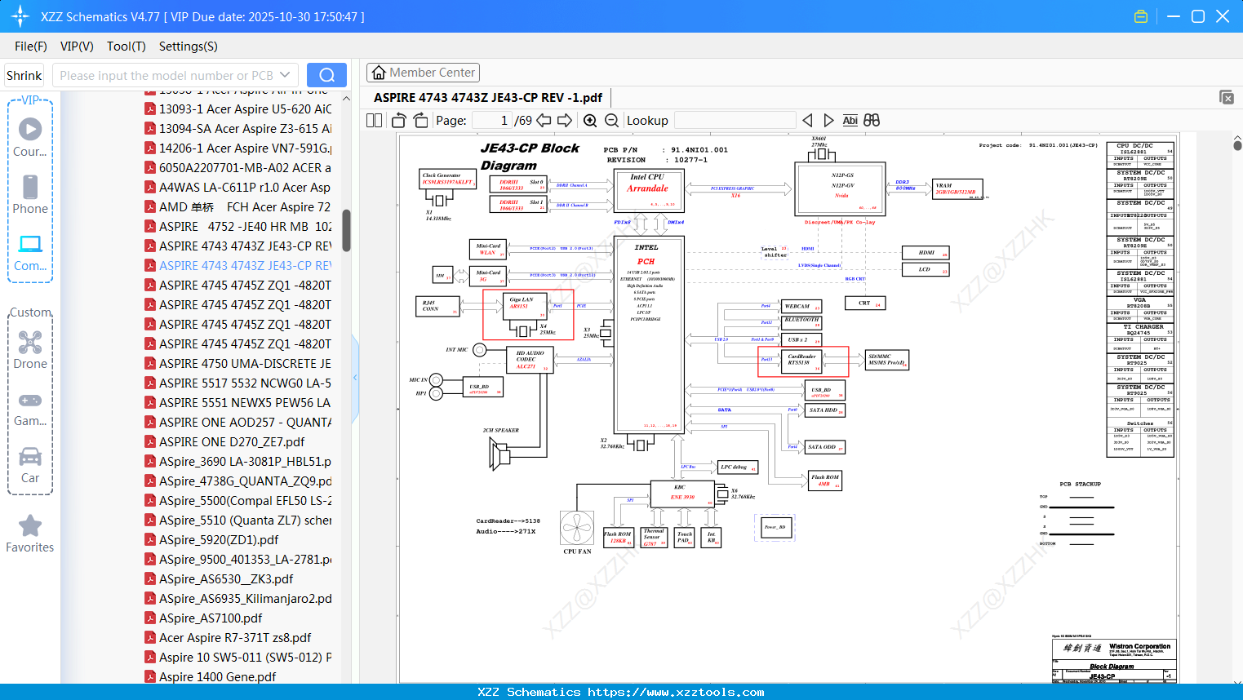The height and width of the screenshot is (700, 1243).
Task: Select the Phone category icon
Action: click(x=30, y=194)
